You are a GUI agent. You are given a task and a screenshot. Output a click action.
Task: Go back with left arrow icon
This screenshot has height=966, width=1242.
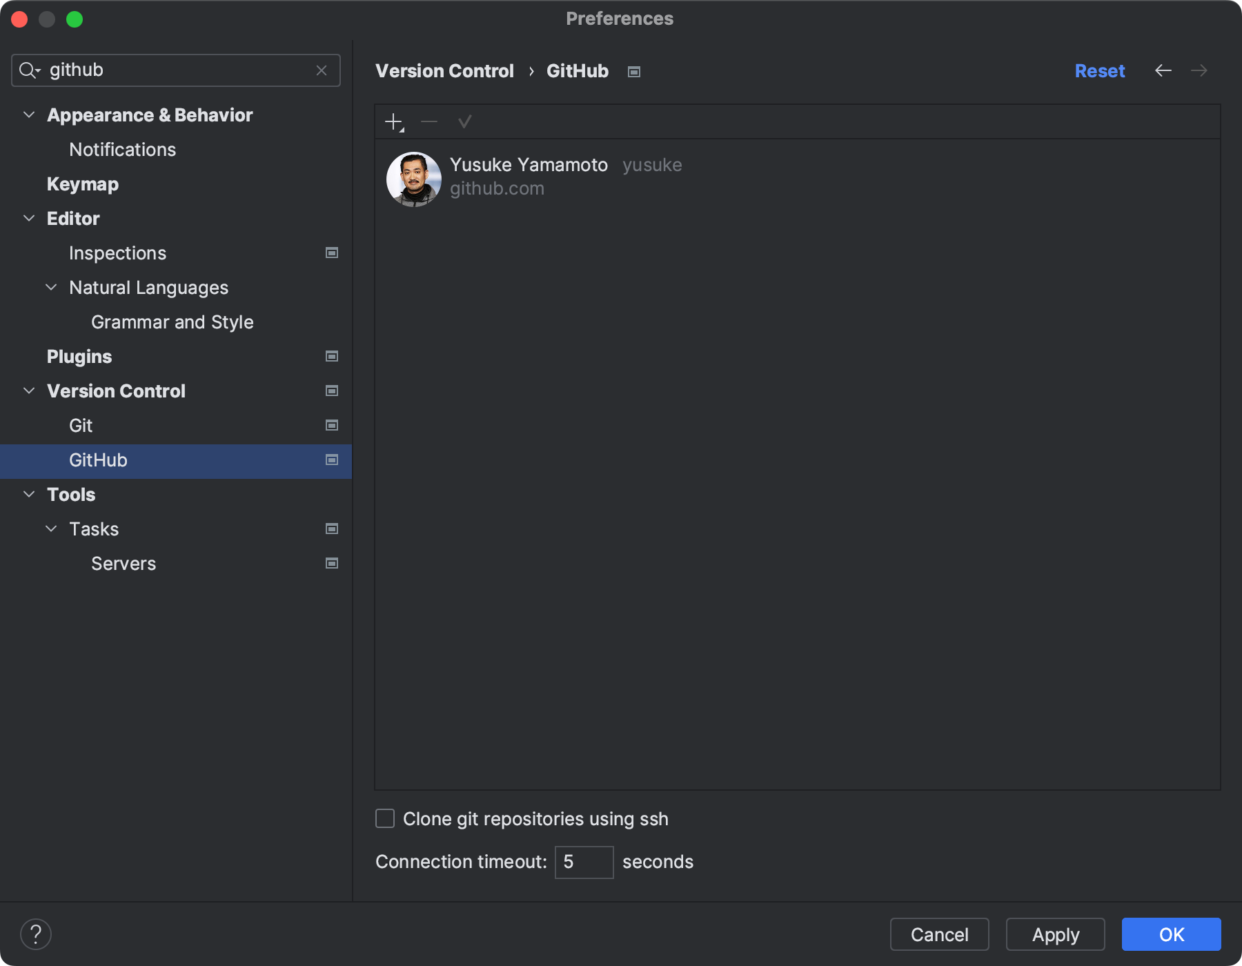[x=1163, y=70]
